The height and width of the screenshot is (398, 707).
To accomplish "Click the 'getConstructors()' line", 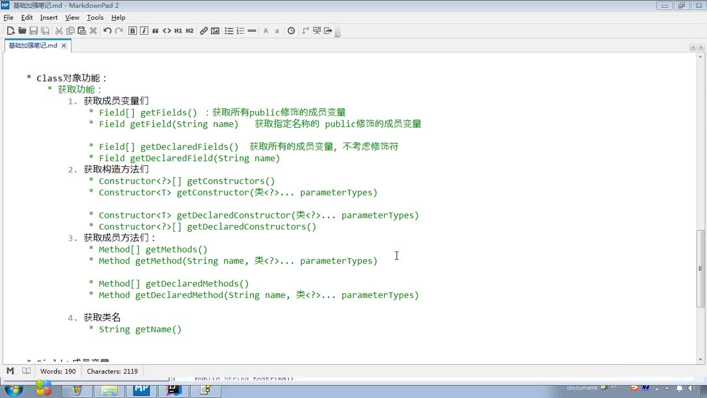I will 181,181.
